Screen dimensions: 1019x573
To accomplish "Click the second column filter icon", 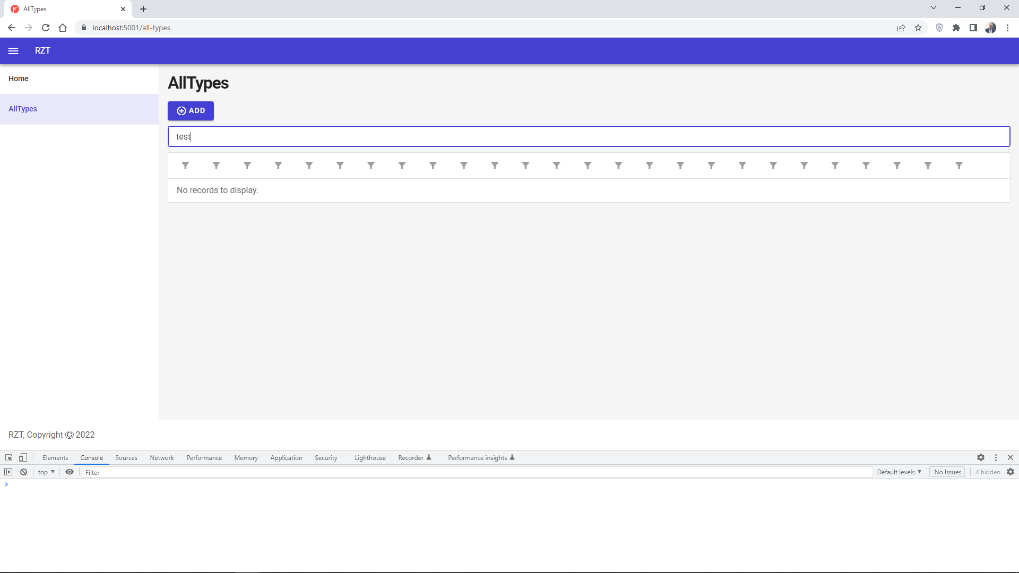I will point(216,166).
